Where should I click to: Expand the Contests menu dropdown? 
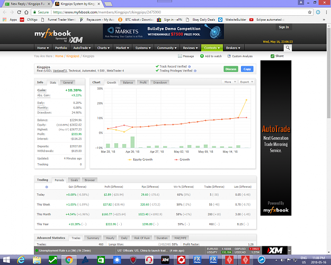click(212, 48)
